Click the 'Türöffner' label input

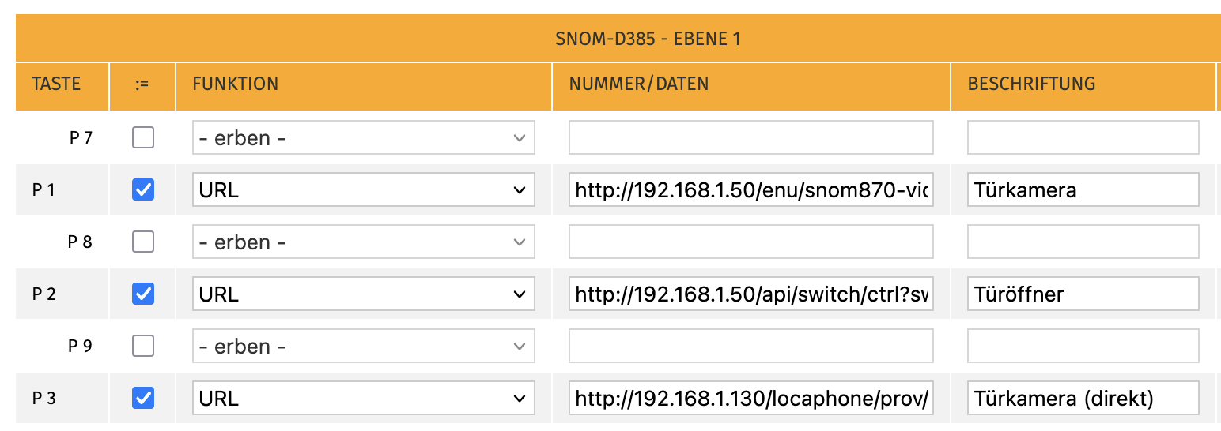(1083, 294)
